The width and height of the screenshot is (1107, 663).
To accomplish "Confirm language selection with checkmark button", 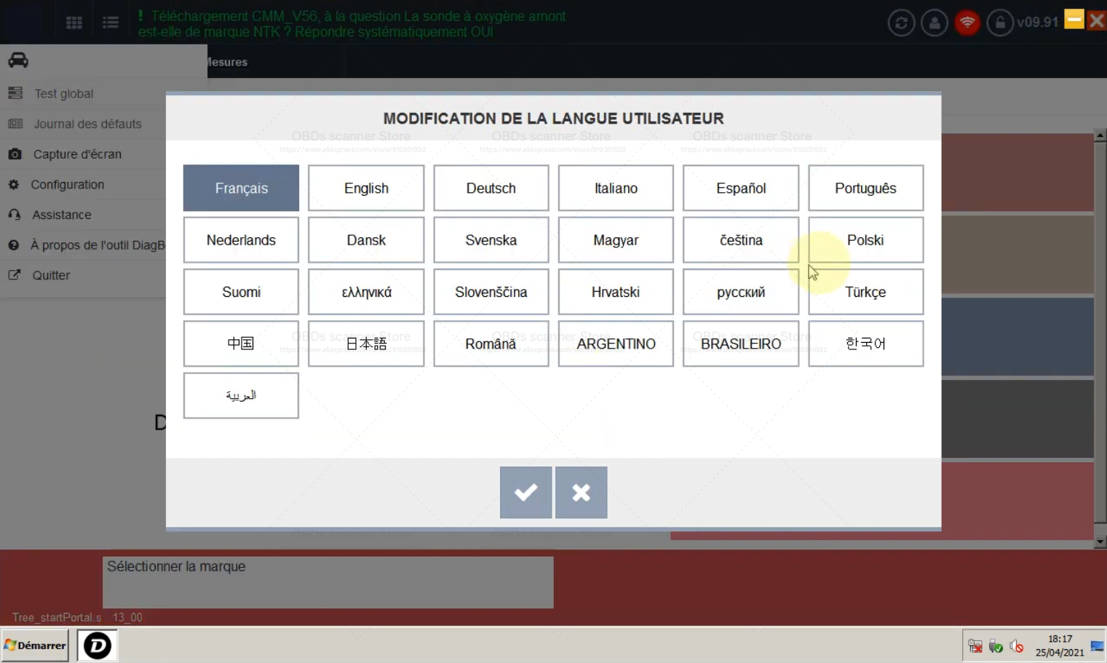I will 525,493.
